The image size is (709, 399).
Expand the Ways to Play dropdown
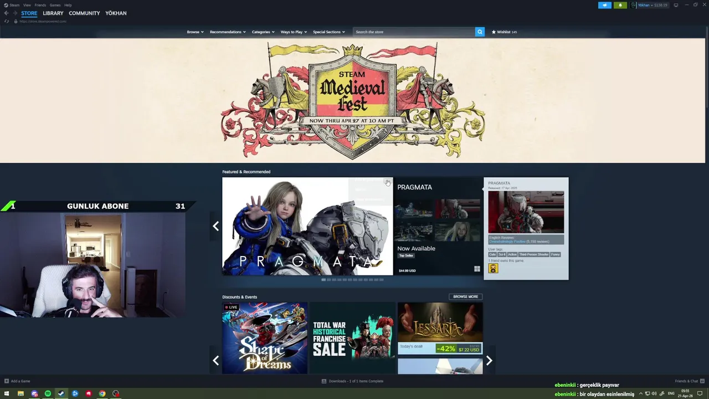[294, 32]
